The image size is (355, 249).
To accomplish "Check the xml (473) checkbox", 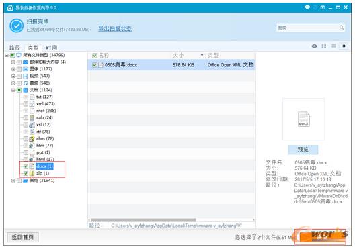I will pyautogui.click(x=26, y=104).
